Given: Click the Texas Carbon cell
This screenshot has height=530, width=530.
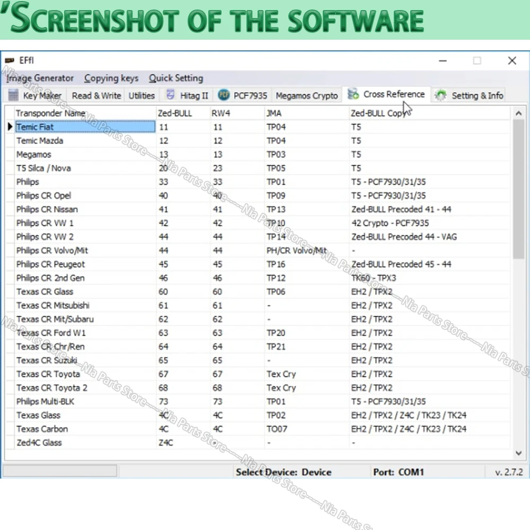Looking at the screenshot, I should tap(85, 429).
